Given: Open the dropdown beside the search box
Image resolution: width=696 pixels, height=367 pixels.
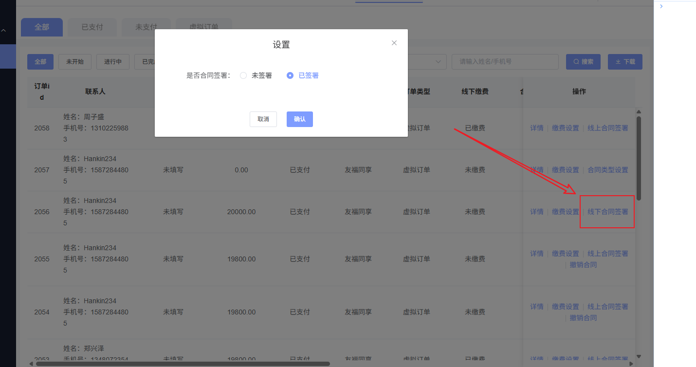Looking at the screenshot, I should 439,62.
